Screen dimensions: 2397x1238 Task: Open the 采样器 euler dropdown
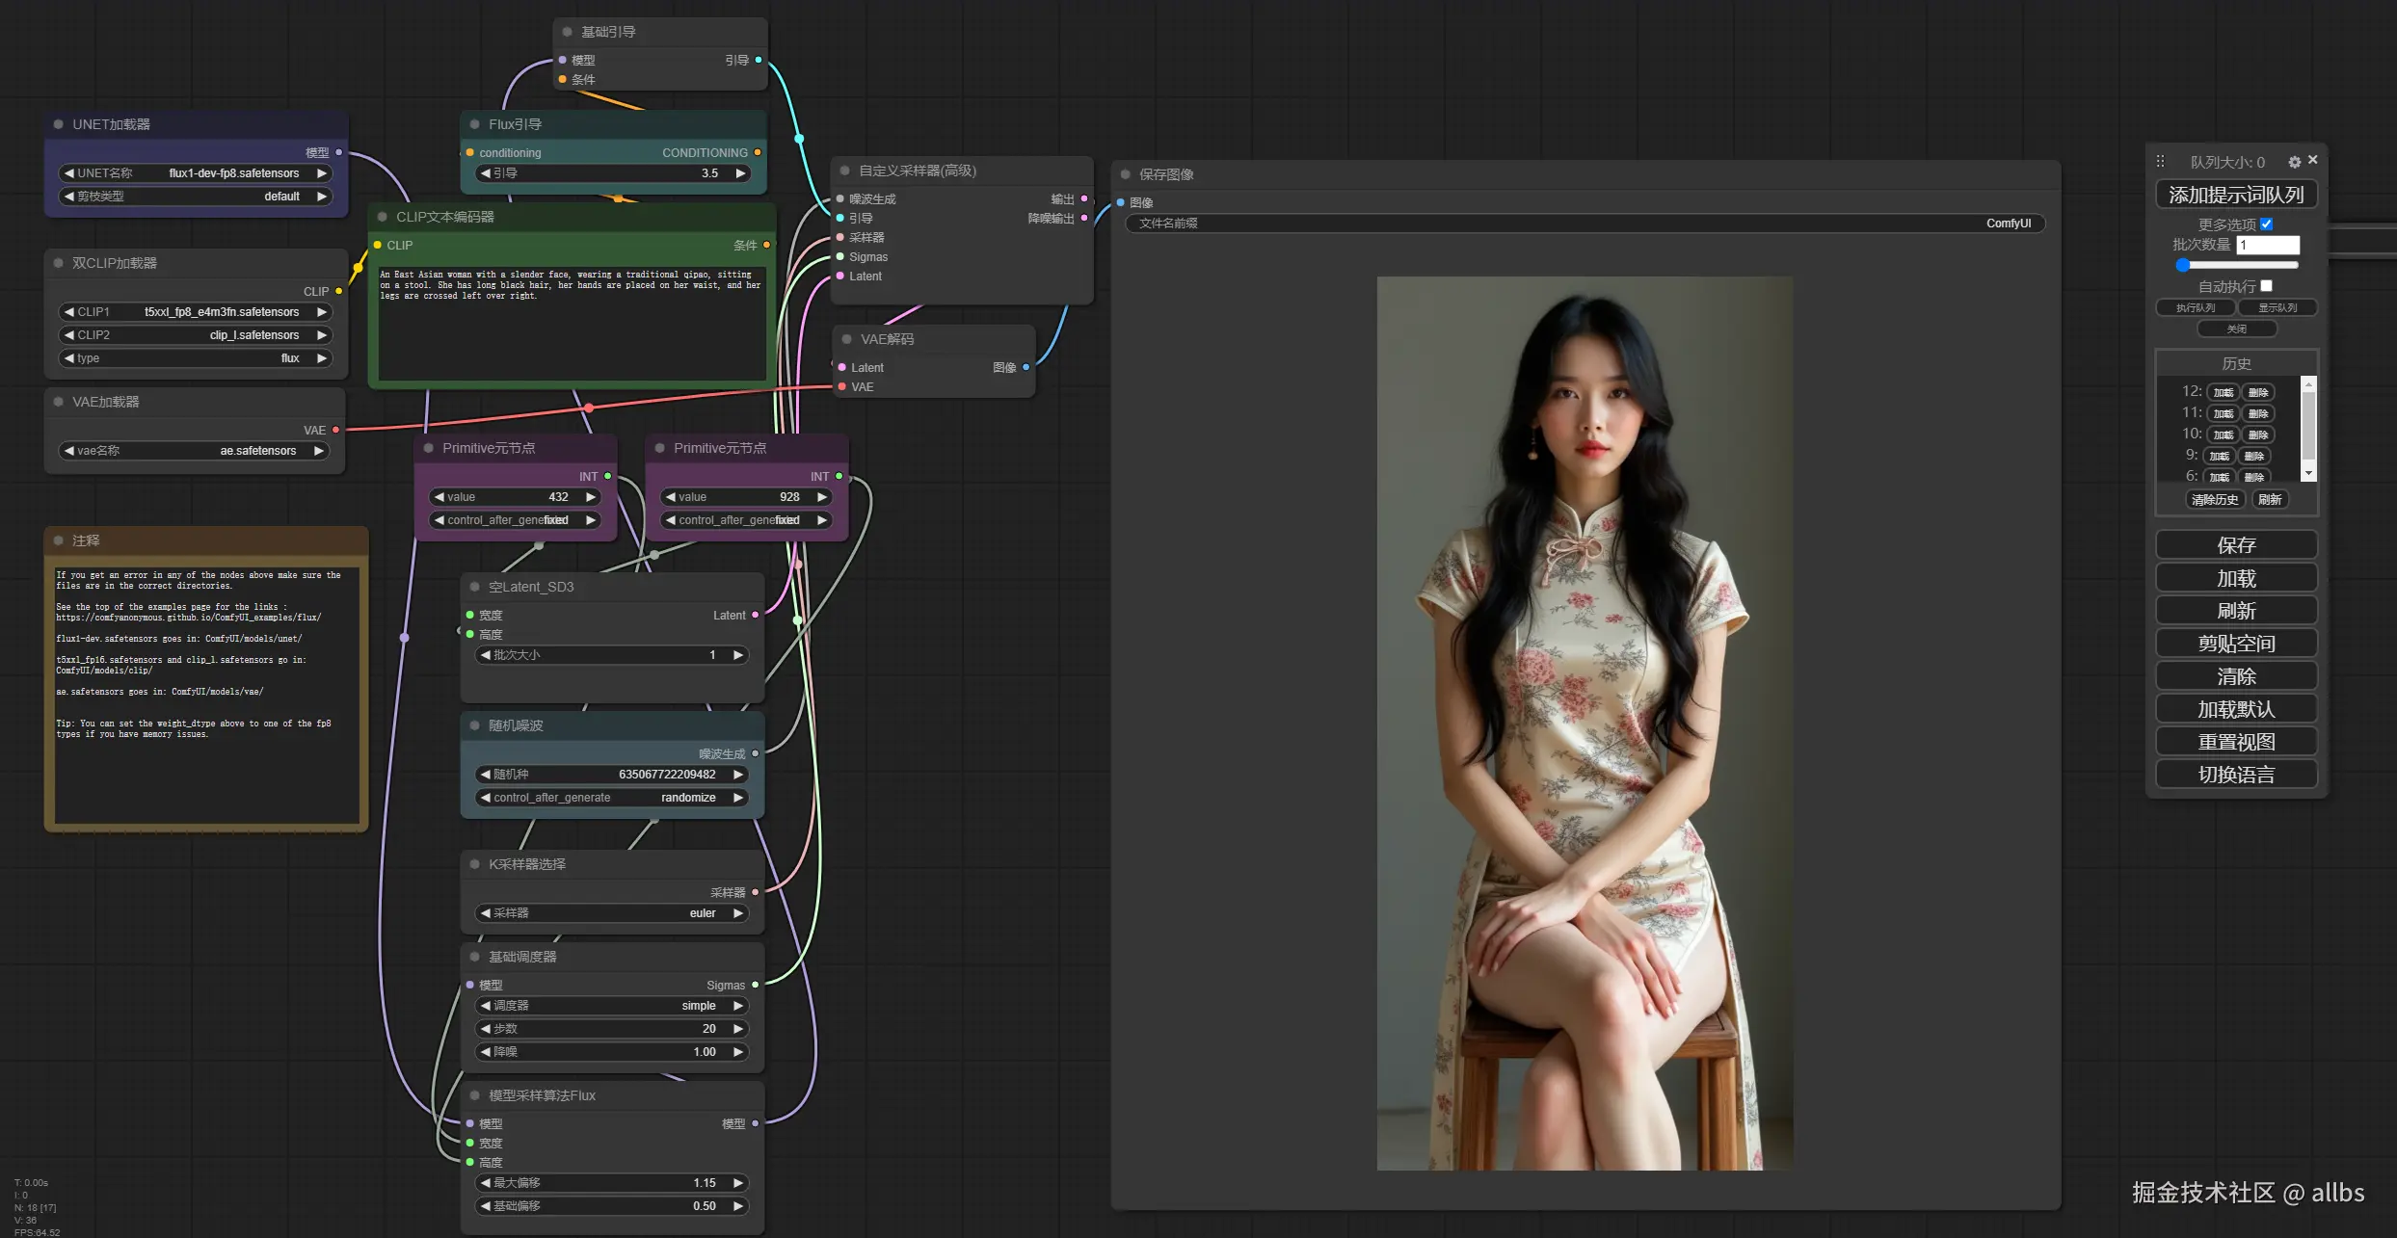pyautogui.click(x=613, y=913)
